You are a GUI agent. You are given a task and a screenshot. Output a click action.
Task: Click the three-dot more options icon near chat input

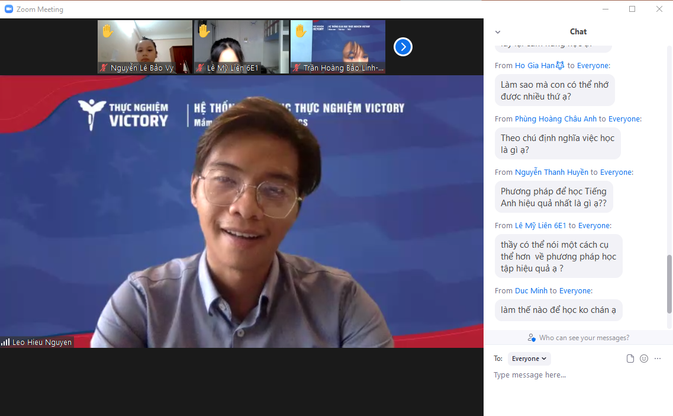click(x=658, y=359)
